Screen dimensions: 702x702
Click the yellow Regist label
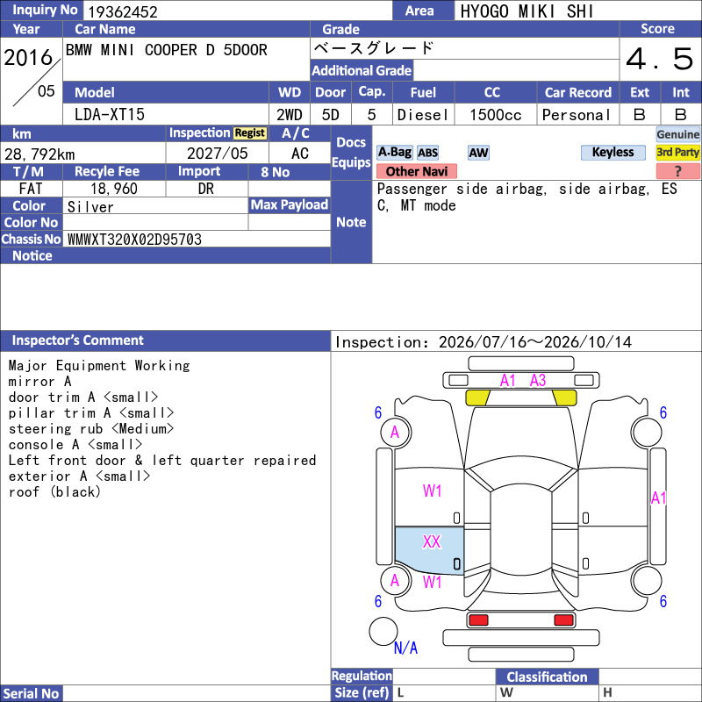(250, 133)
